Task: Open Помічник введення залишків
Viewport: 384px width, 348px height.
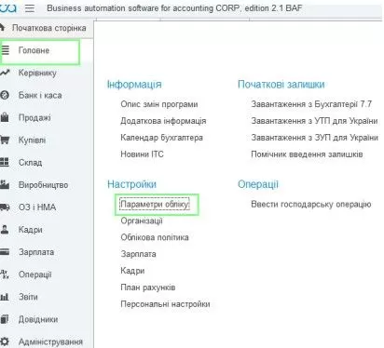Action: pos(307,154)
